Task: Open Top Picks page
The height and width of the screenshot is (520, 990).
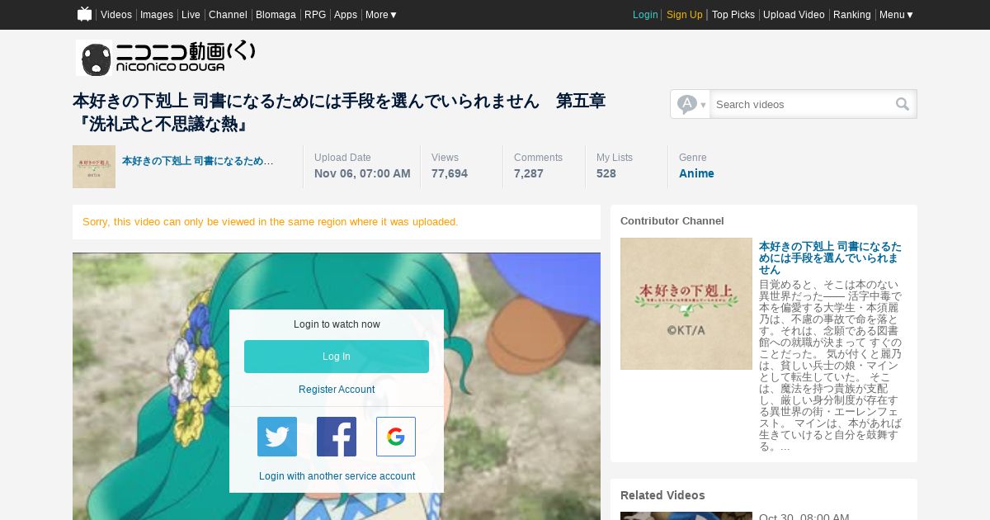Action: coord(733,15)
